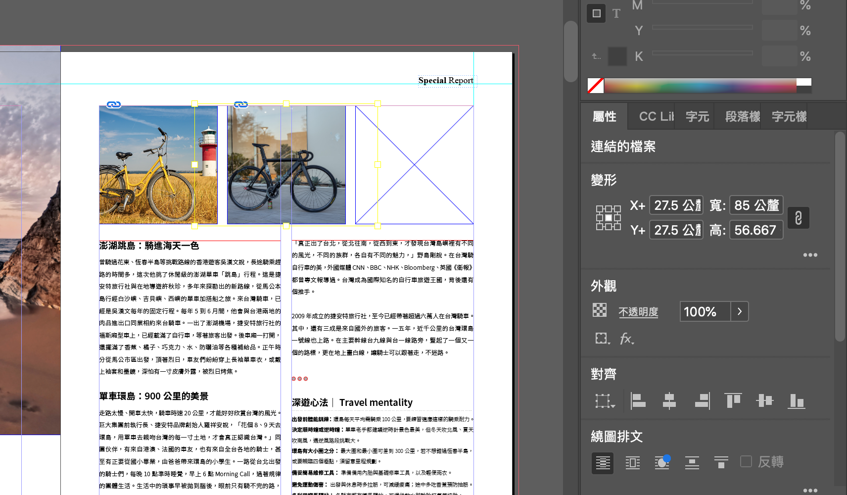Toggle formatting affects text T button

616,14
